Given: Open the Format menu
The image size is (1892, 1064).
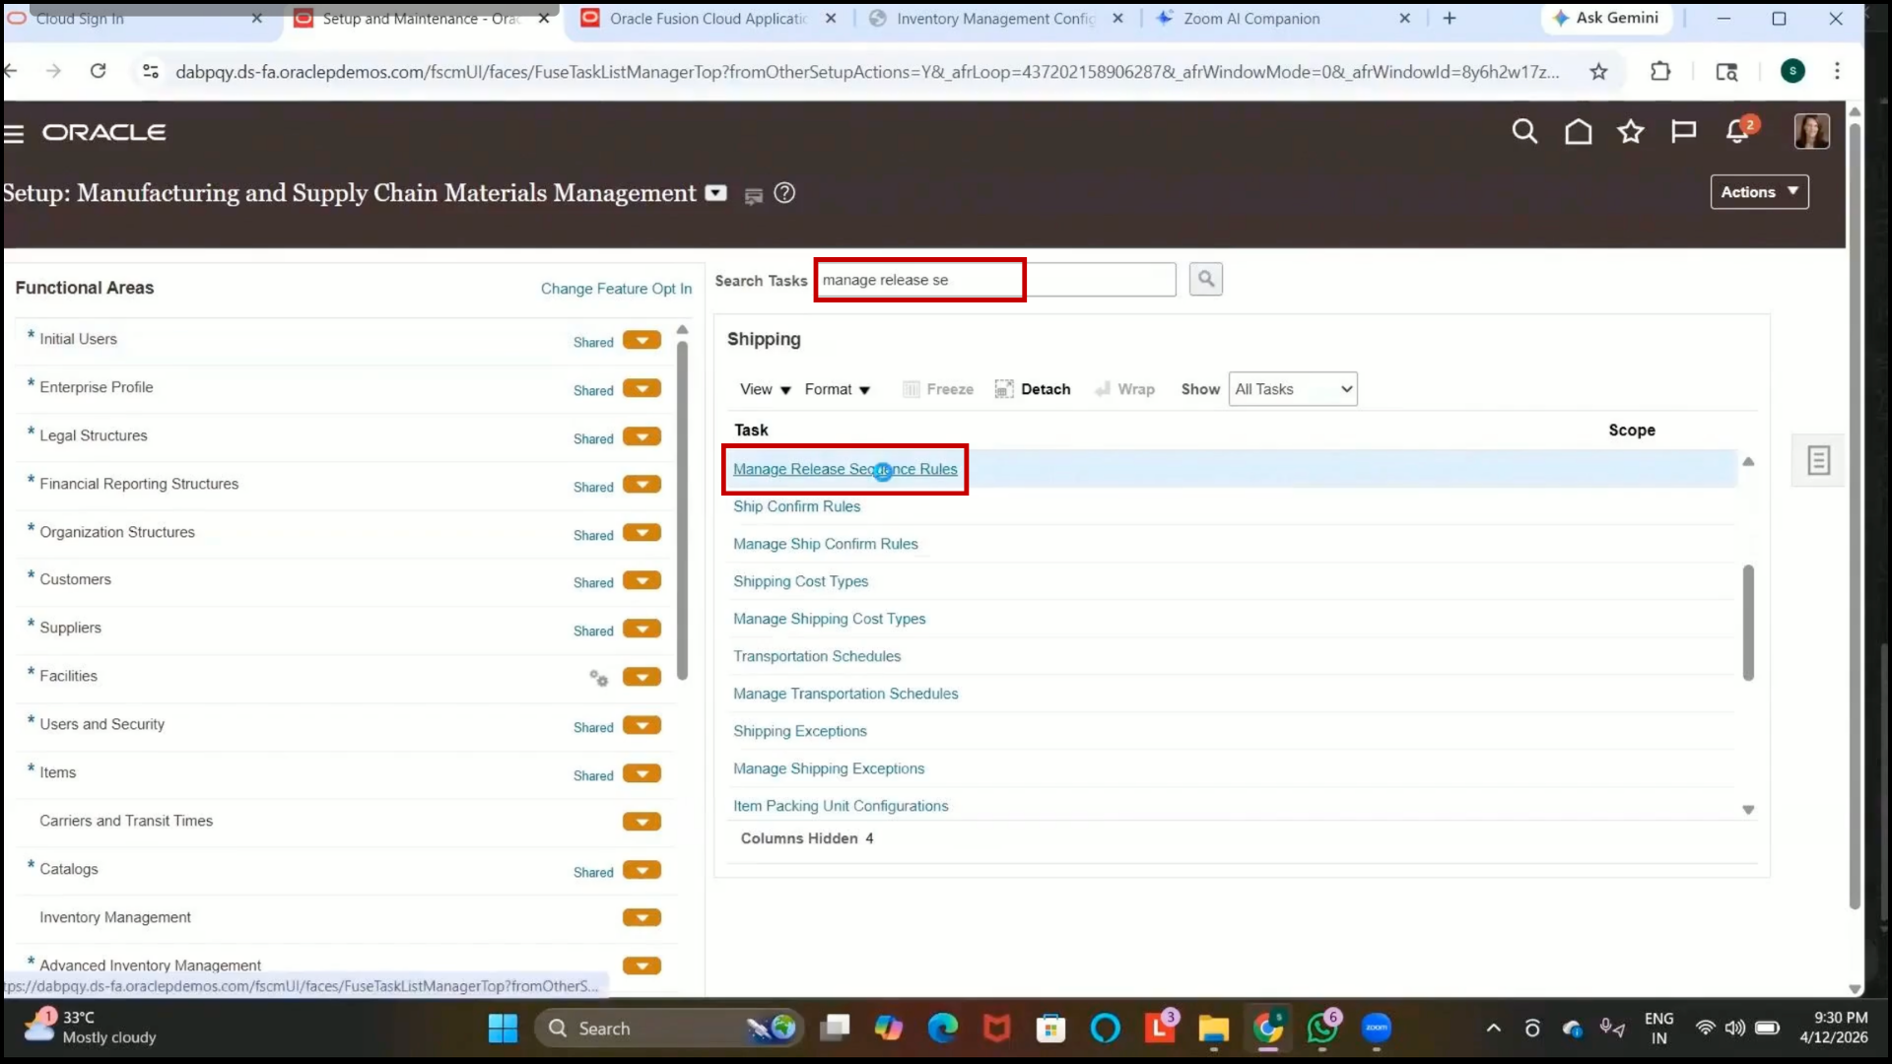Looking at the screenshot, I should point(838,389).
